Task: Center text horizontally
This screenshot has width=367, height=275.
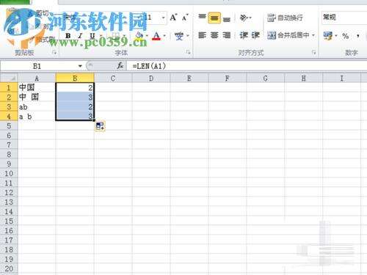Action: point(214,35)
